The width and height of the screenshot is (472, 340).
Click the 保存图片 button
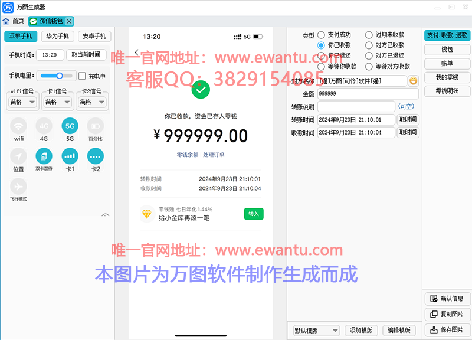(448, 330)
